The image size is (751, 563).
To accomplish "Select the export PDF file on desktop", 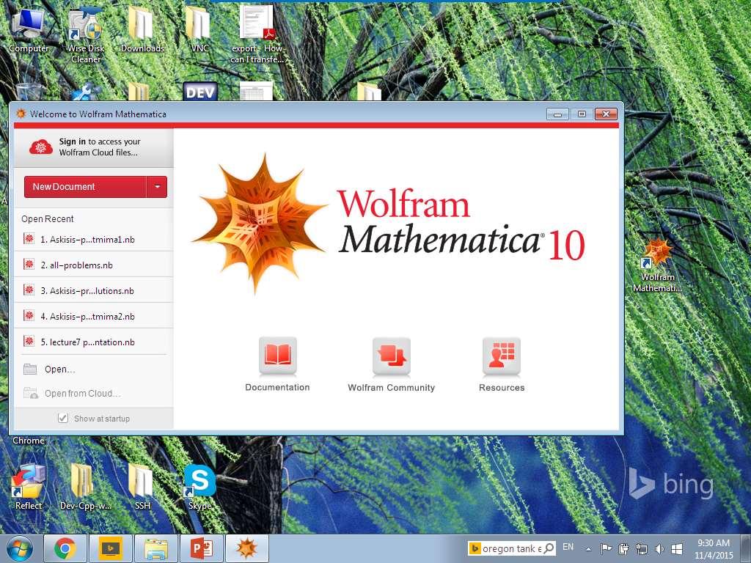I will [x=257, y=35].
